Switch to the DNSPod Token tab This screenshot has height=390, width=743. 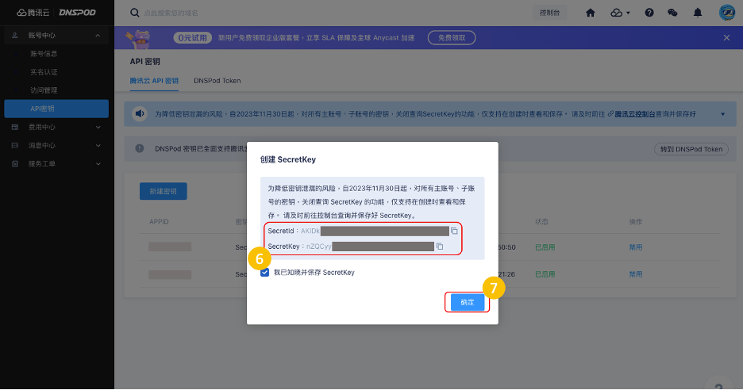(x=217, y=81)
